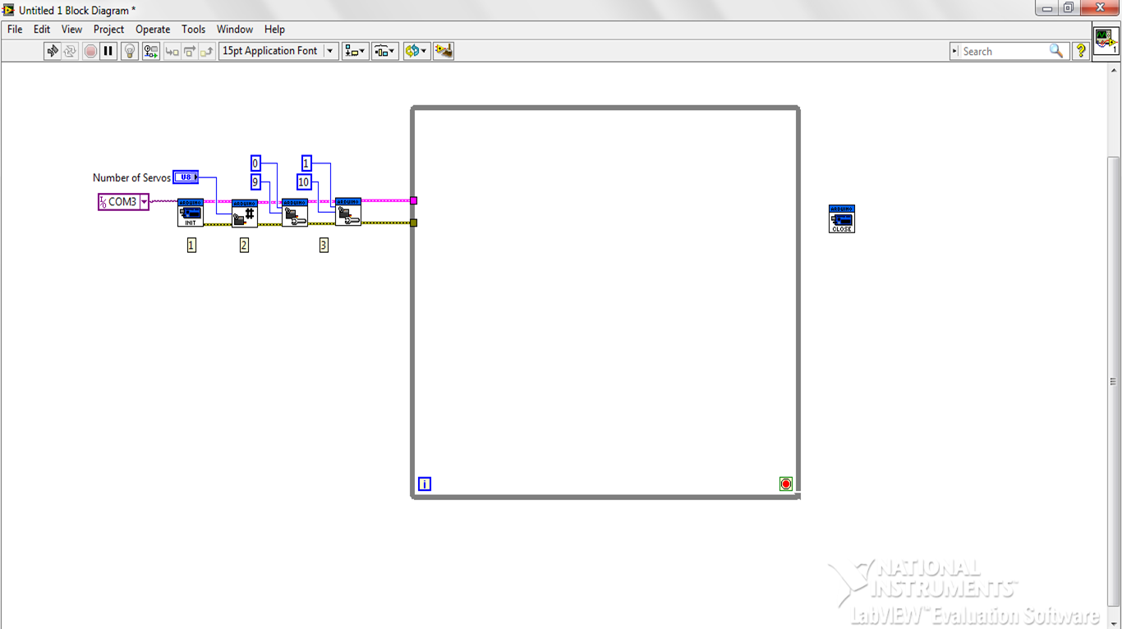Open the Reorder objects dropdown
The height and width of the screenshot is (629, 1122).
tap(416, 50)
